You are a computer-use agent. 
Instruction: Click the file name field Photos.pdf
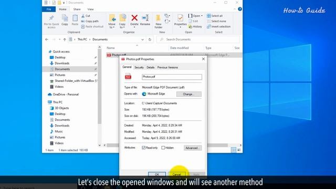point(172,77)
